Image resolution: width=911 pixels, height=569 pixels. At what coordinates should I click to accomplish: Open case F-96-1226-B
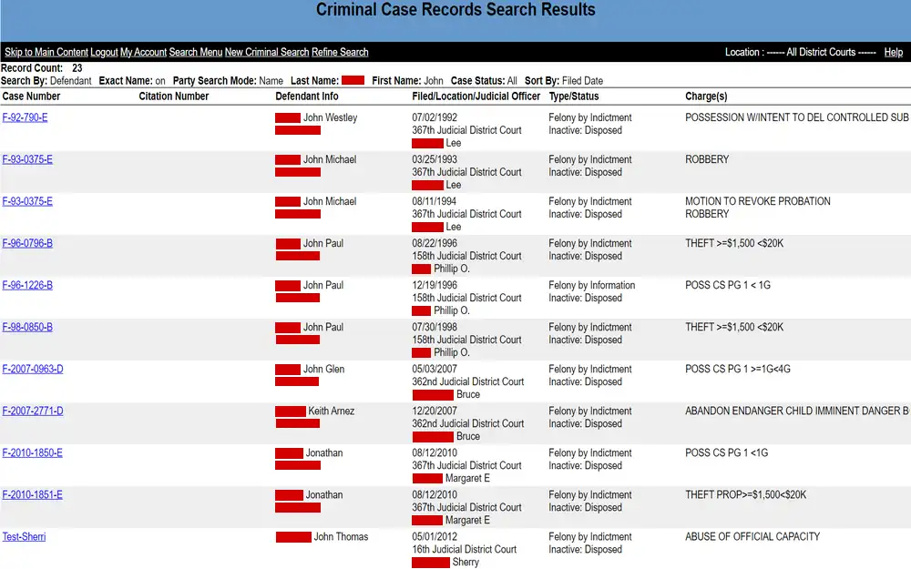(x=27, y=285)
